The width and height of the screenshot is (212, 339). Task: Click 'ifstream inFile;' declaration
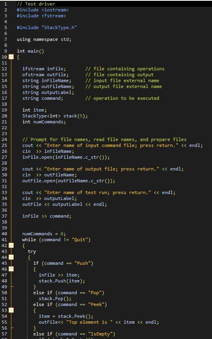click(44, 69)
